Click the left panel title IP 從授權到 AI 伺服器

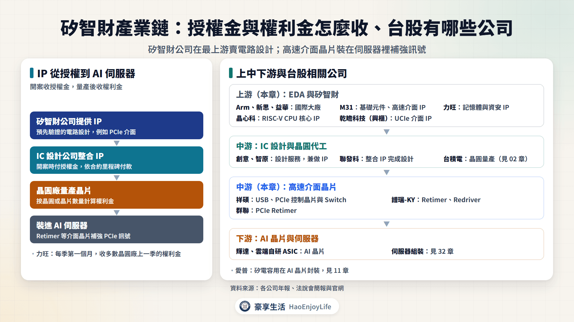coord(86,73)
